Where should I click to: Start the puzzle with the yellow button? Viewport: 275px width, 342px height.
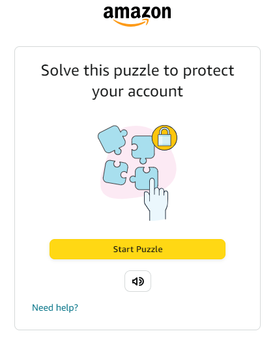coord(137,249)
